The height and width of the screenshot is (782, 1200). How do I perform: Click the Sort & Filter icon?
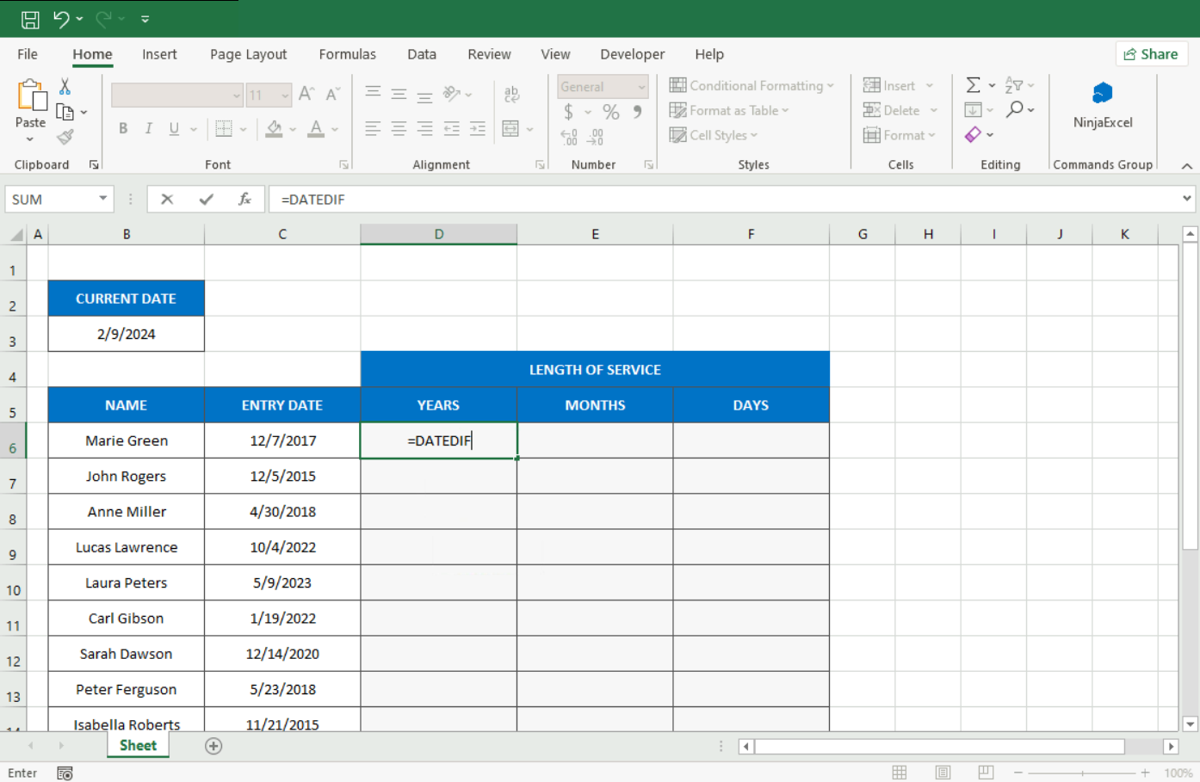point(1014,85)
